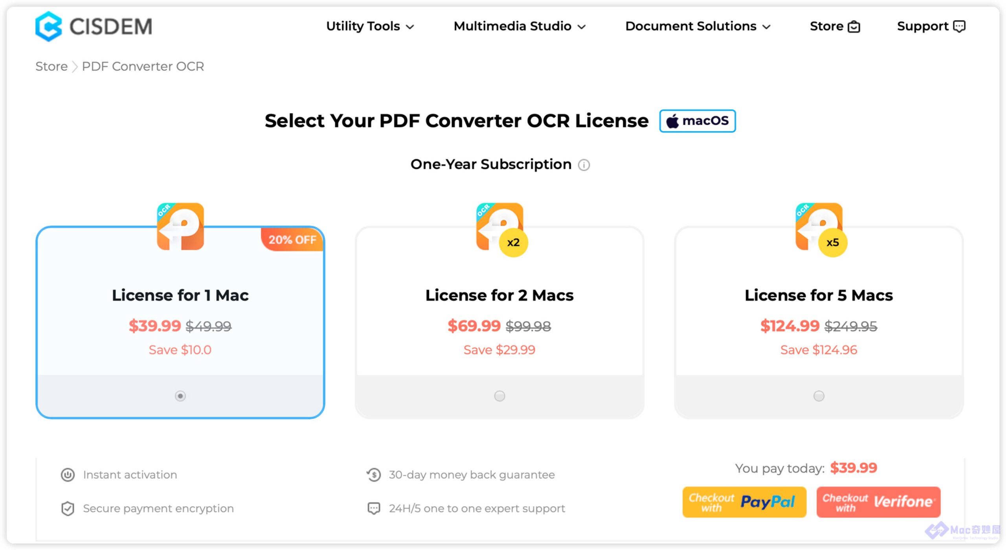The height and width of the screenshot is (550, 1006).
Task: Click the 20% OFF badge
Action: click(292, 240)
